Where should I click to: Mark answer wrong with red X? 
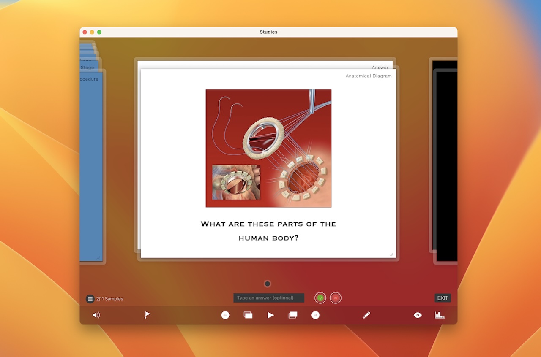(x=336, y=298)
